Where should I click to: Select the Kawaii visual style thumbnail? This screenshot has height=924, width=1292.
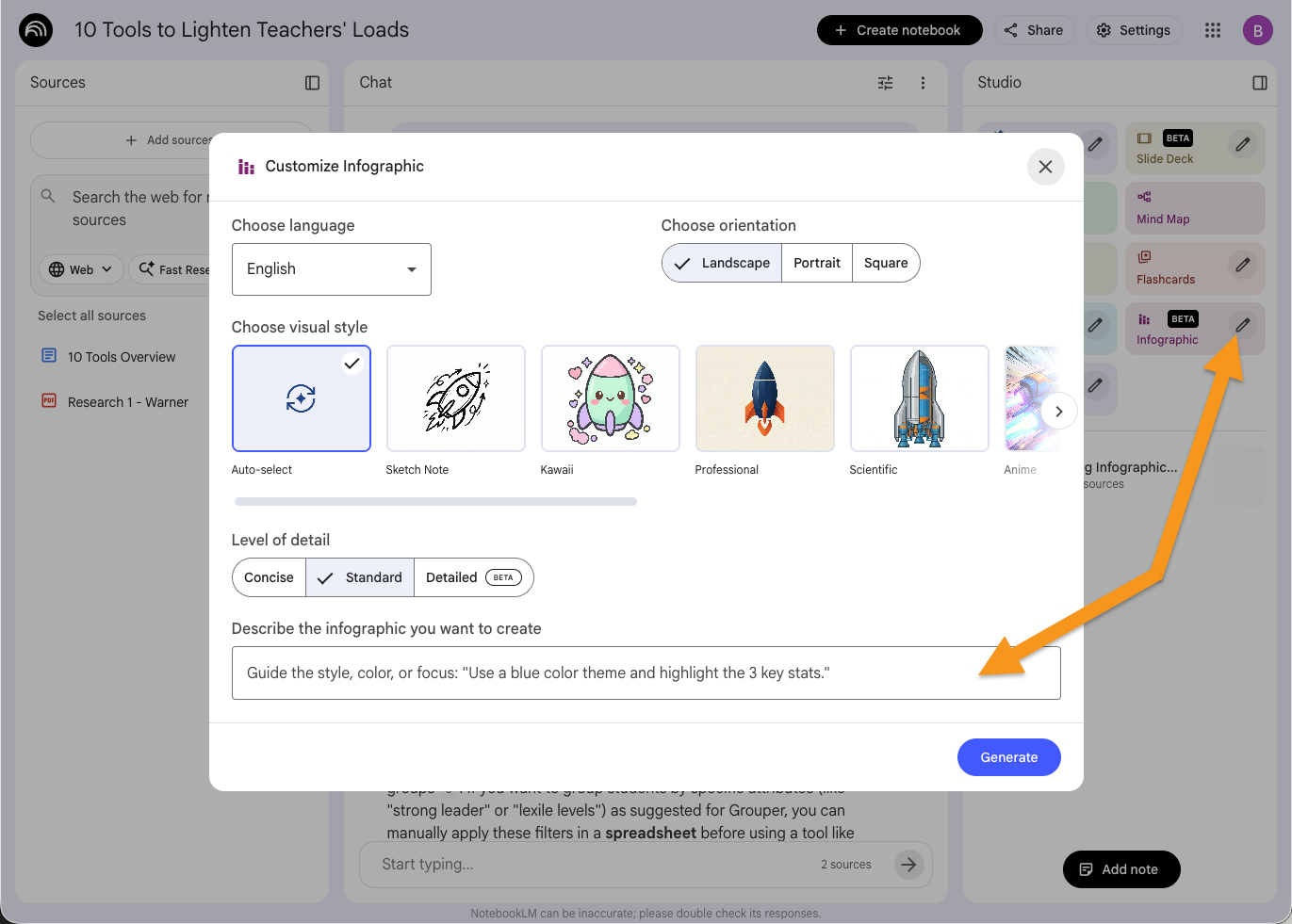[x=610, y=398]
